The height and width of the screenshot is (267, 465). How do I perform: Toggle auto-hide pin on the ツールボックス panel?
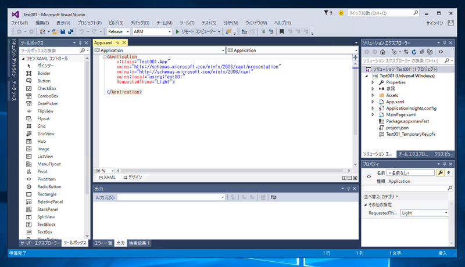click(80, 43)
